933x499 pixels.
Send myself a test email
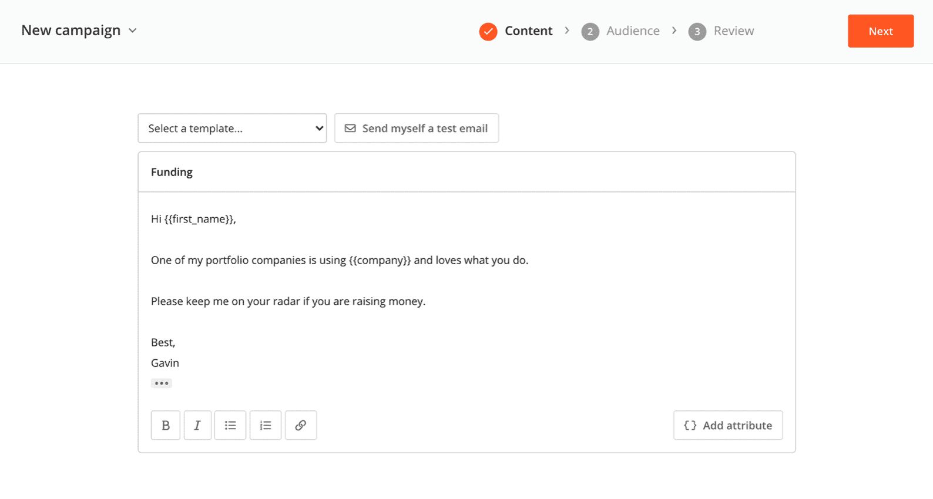[x=417, y=128]
